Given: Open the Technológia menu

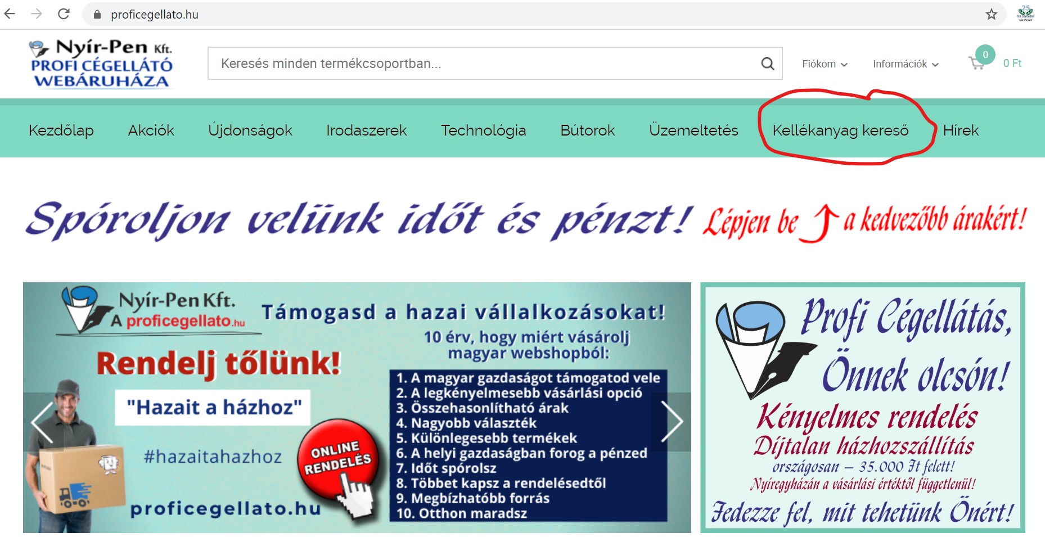Looking at the screenshot, I should pos(483,130).
